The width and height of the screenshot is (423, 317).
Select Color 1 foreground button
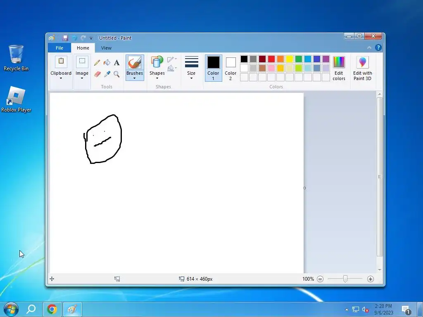click(213, 68)
